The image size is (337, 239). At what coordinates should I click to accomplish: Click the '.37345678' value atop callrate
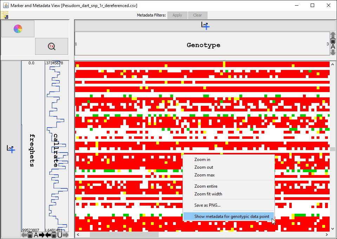pyautogui.click(x=54, y=63)
